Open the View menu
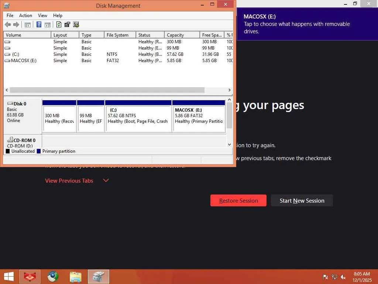This screenshot has height=284, width=378. (42, 16)
